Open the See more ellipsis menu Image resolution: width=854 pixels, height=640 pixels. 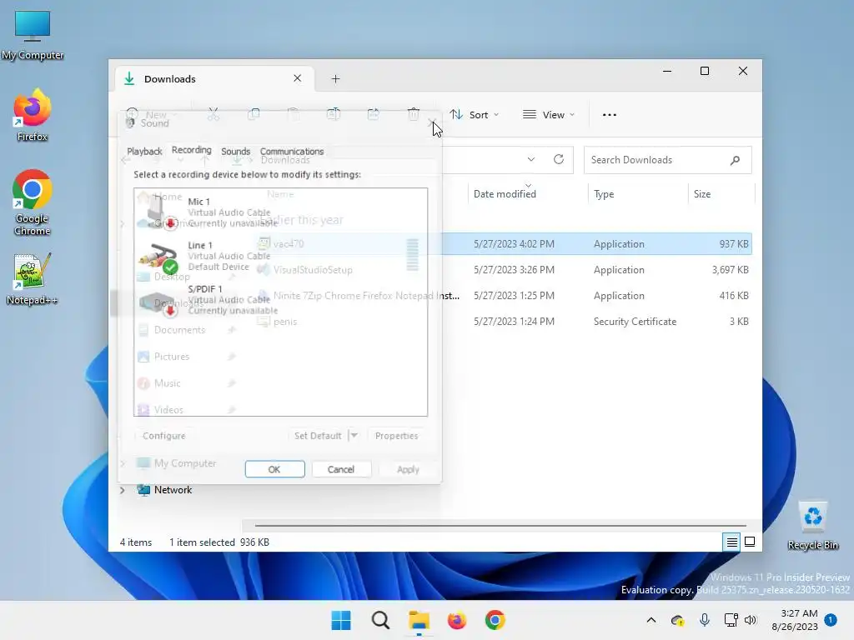(610, 115)
